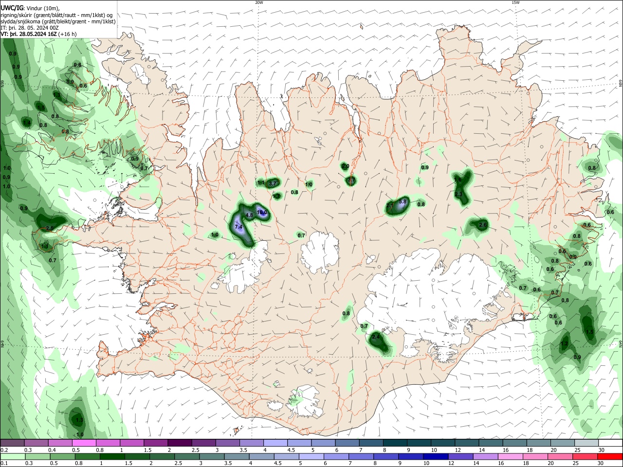This screenshot has width=623, height=467.
Task: Select the light pink 16–18 swatch in lower legend
Action: pyautogui.click(x=510, y=457)
